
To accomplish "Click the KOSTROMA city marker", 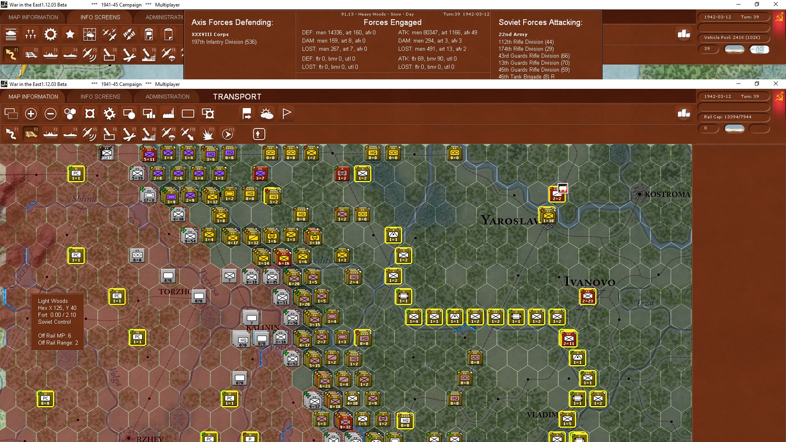I will pos(639,194).
